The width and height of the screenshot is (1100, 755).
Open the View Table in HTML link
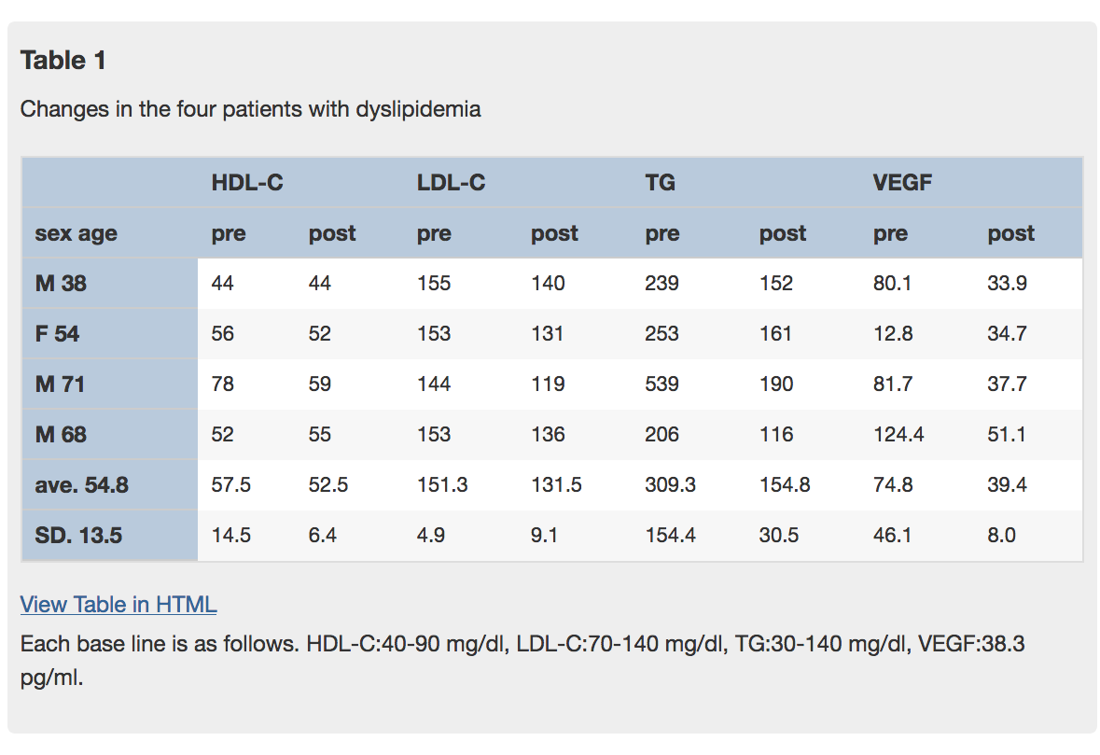[118, 605]
